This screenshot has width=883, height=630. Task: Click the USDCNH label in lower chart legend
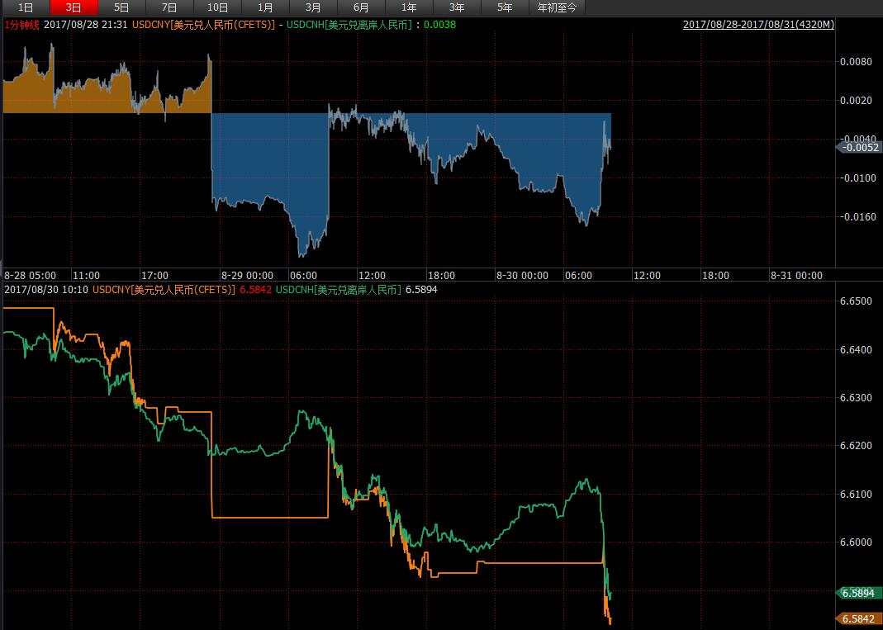coord(339,290)
